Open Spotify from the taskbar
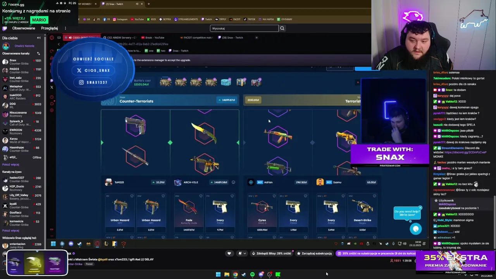The height and width of the screenshot is (279, 496). click(x=252, y=274)
